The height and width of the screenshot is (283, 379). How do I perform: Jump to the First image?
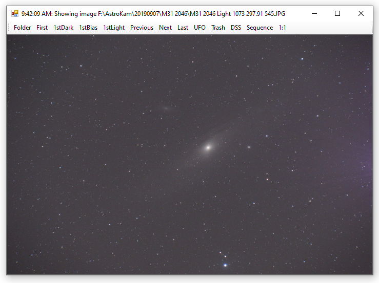point(42,28)
